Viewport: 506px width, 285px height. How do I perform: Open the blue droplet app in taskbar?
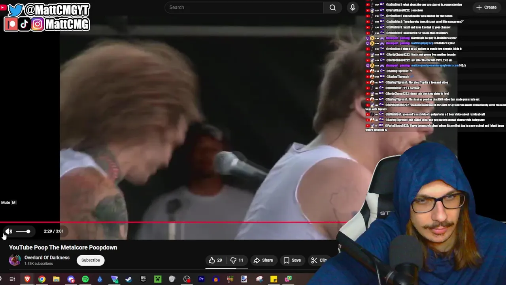[x=100, y=279]
